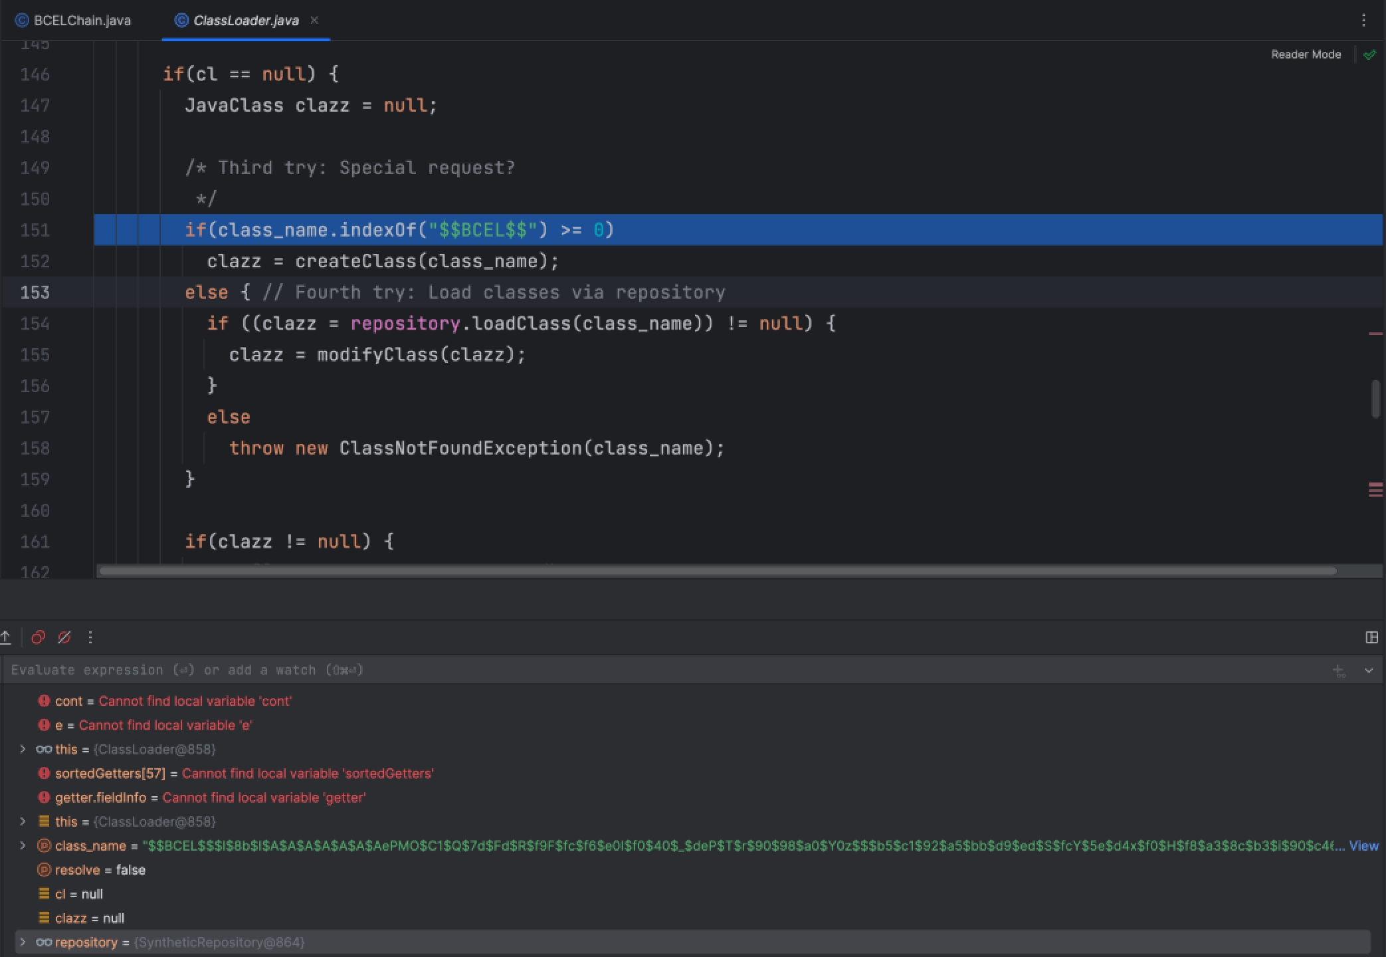
Task: Click the parameter icon beside class_name
Action: [44, 846]
